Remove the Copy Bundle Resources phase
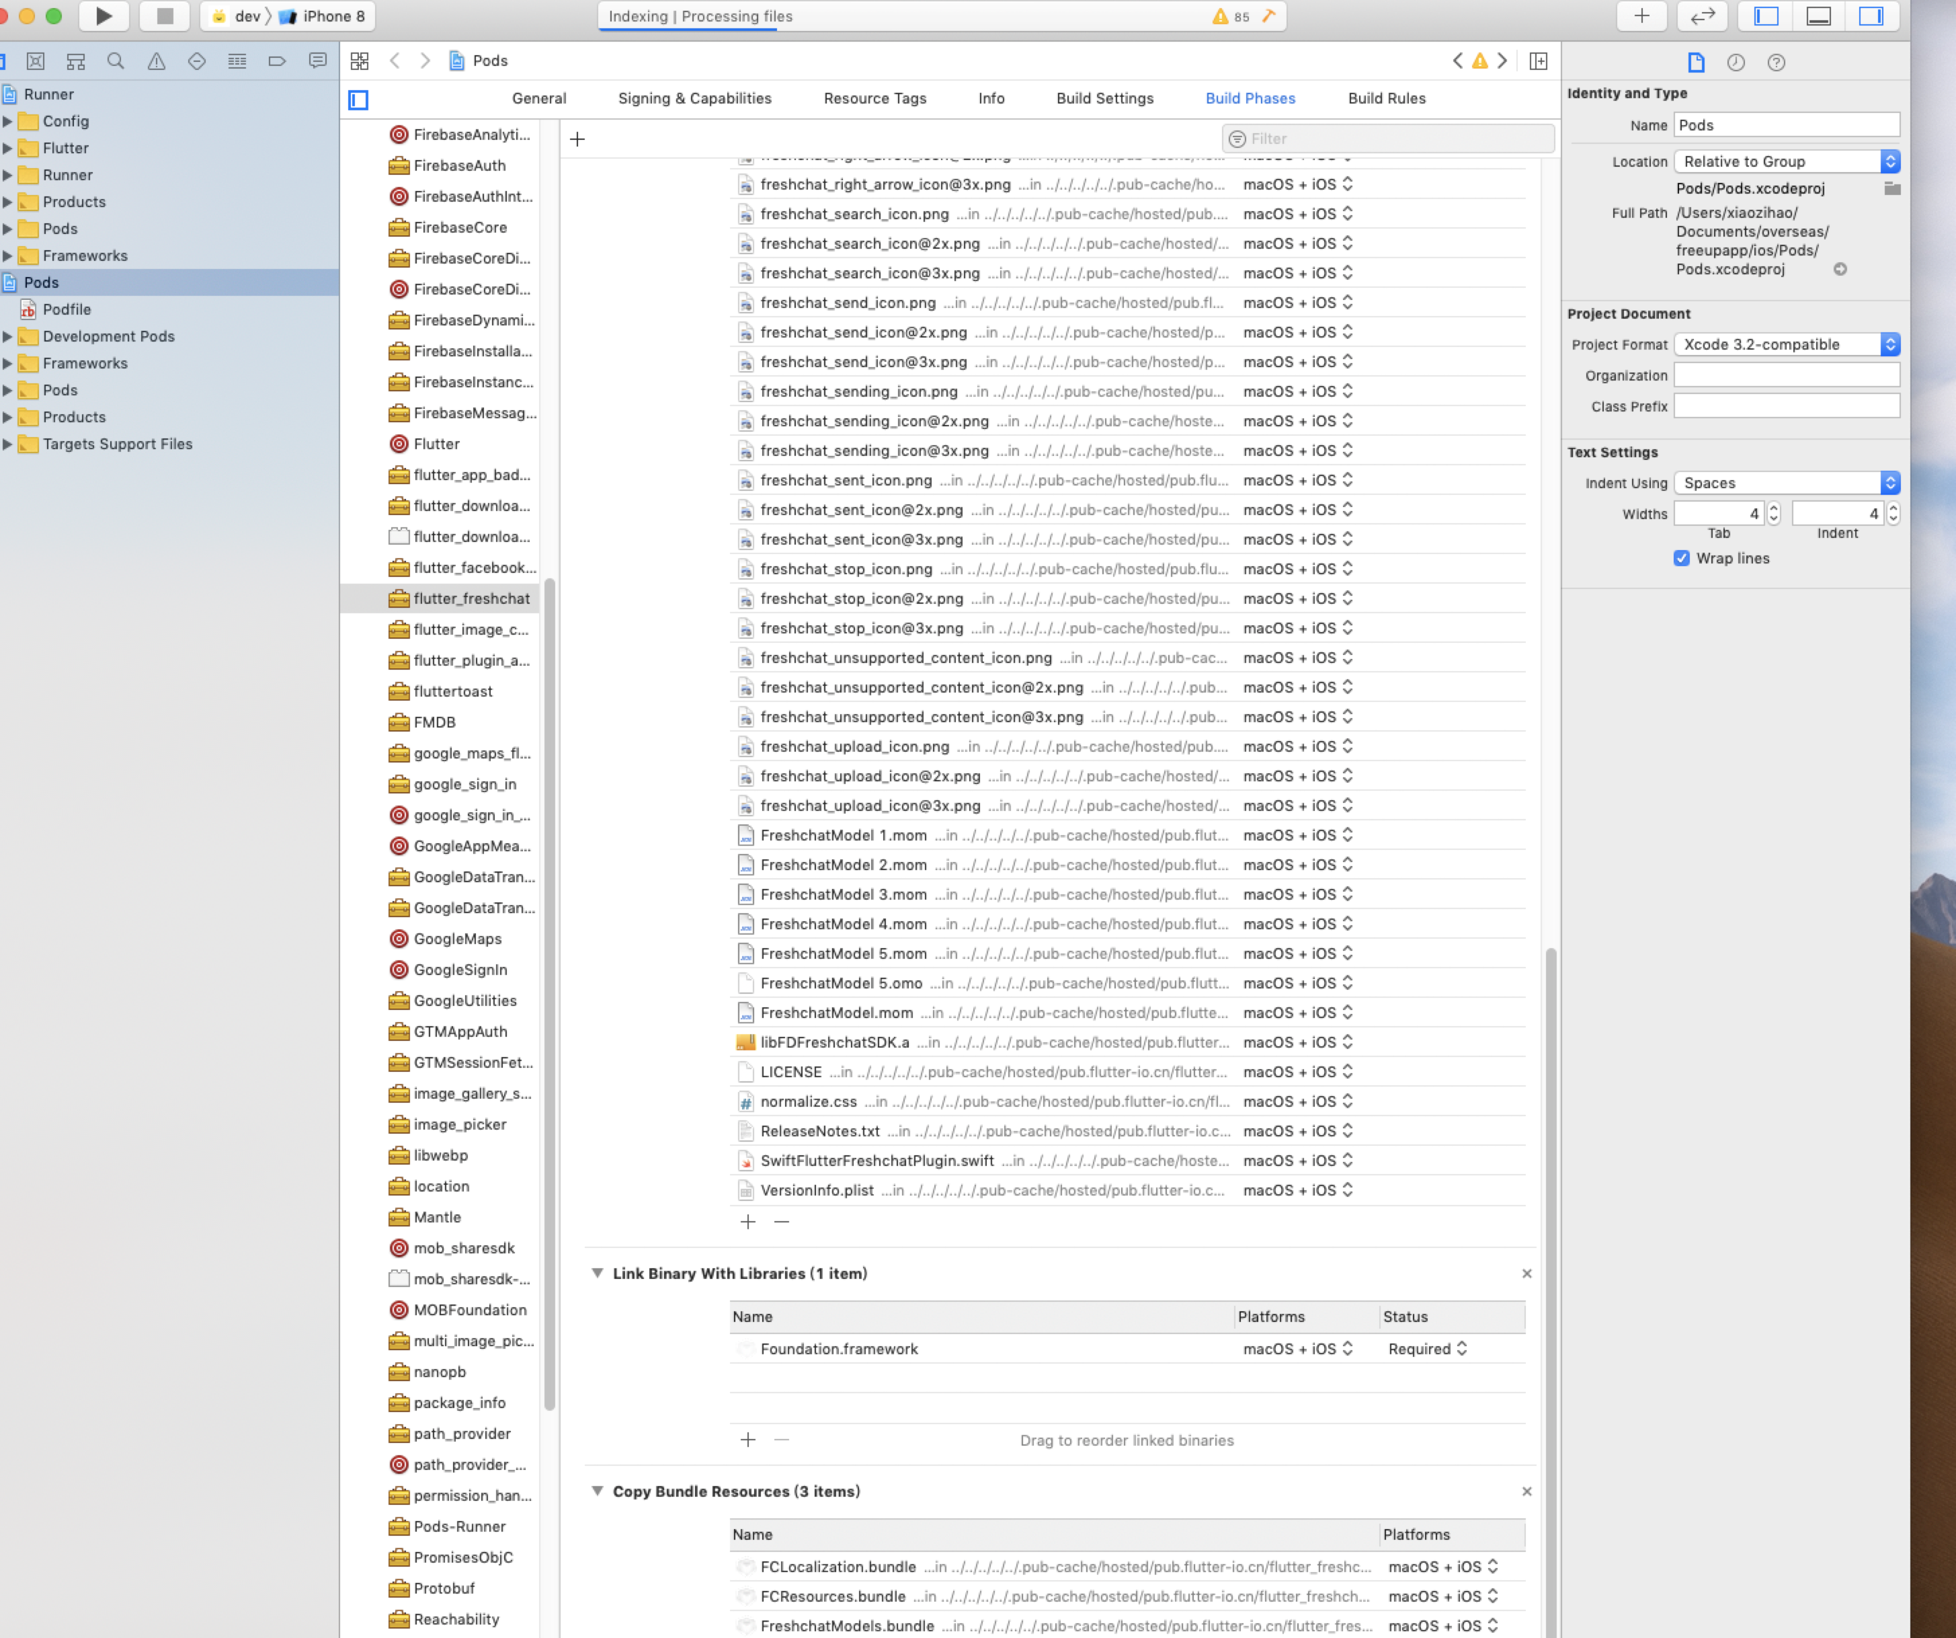 [1526, 1491]
